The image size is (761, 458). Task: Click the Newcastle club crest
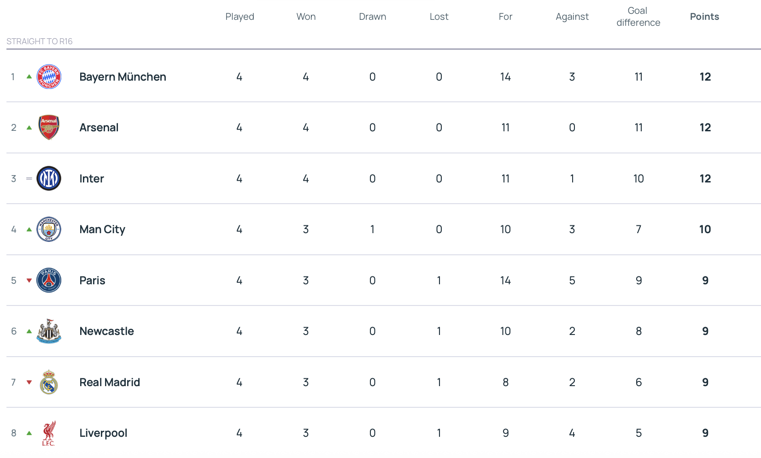tap(49, 331)
